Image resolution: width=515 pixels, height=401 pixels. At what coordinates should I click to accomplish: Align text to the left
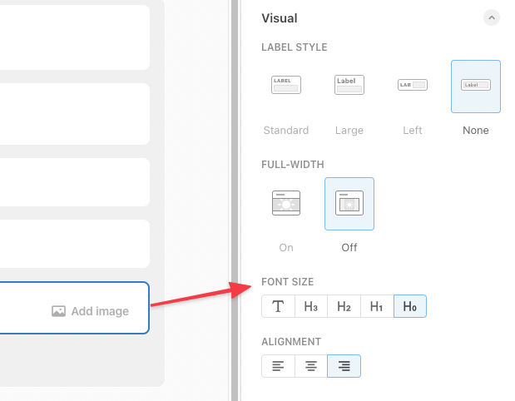click(x=278, y=366)
